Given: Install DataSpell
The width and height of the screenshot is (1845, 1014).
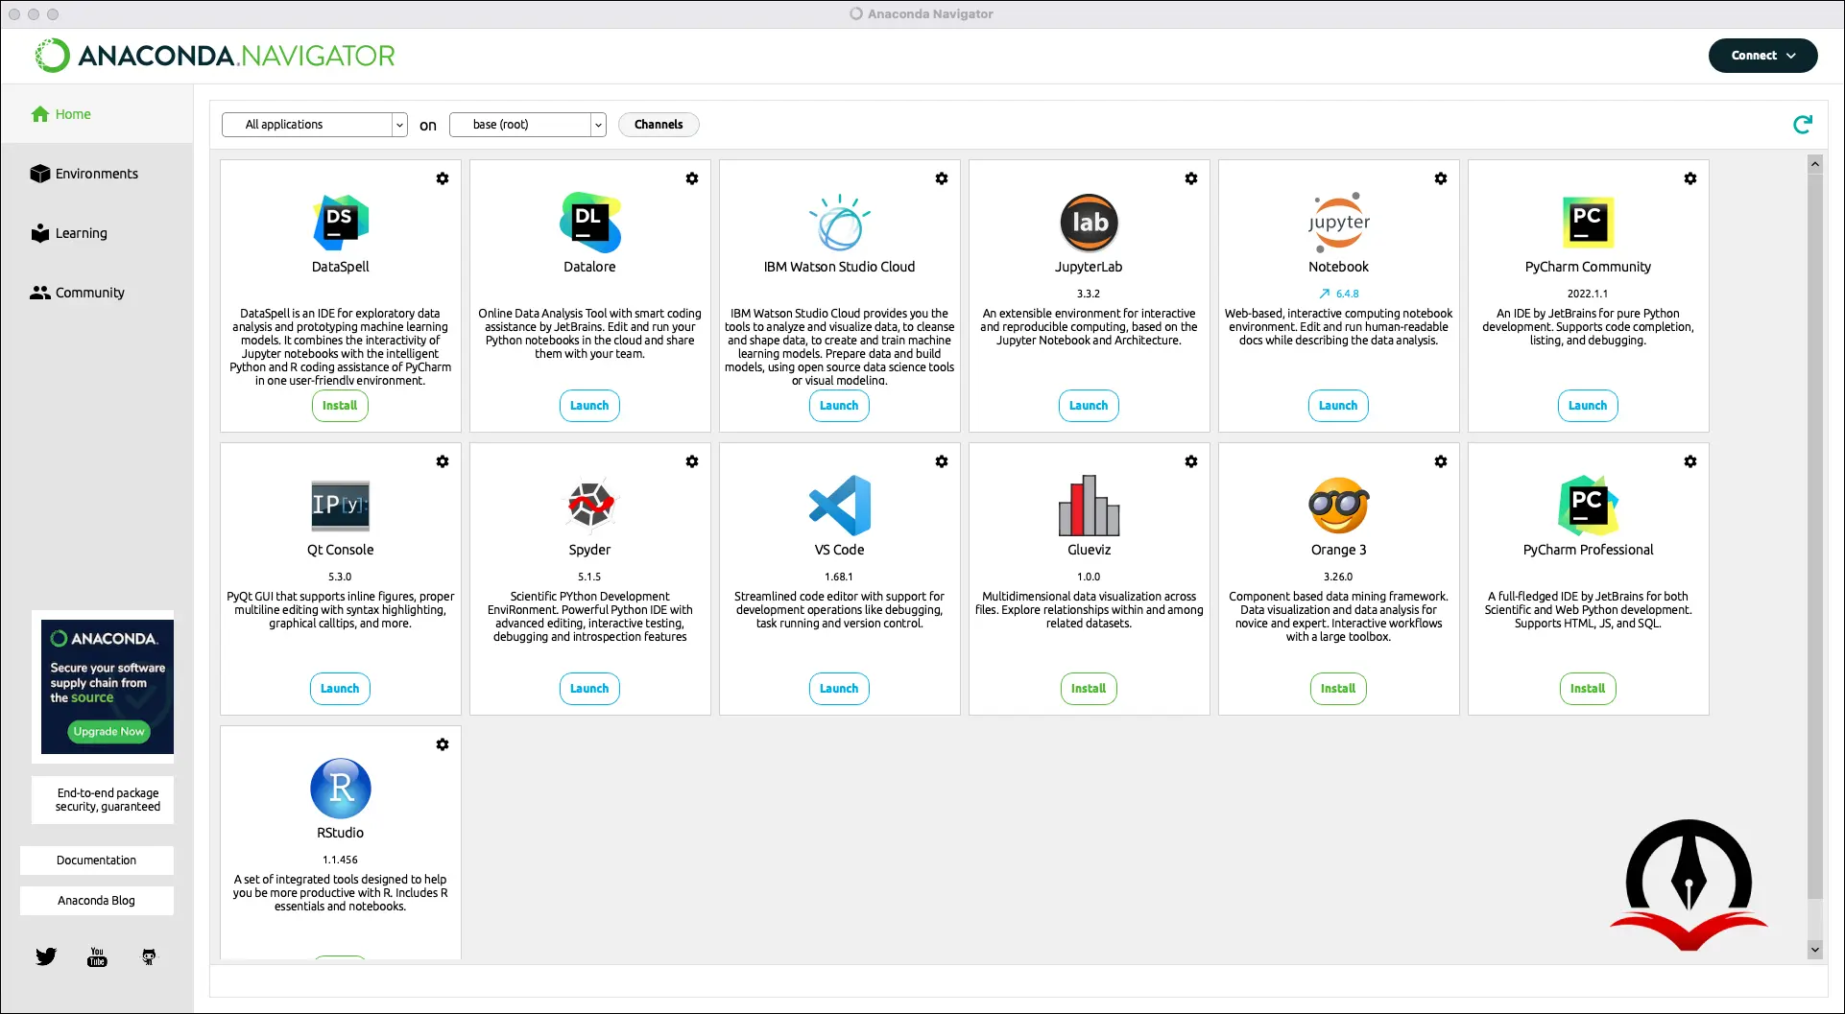Looking at the screenshot, I should point(340,406).
